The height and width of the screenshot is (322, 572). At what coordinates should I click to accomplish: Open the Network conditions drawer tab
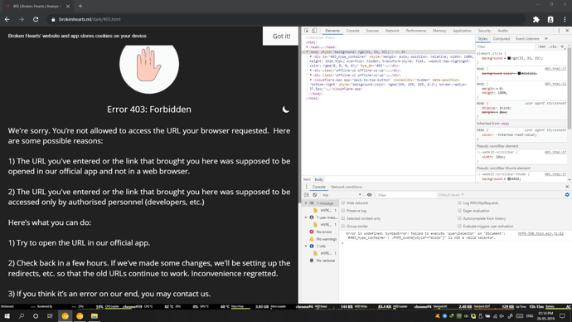point(347,187)
